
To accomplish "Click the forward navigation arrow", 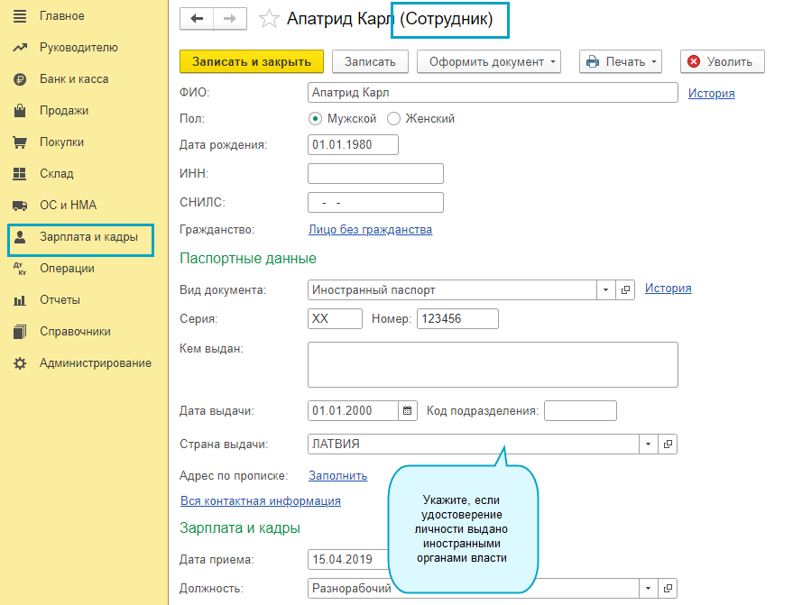I will 229,19.
